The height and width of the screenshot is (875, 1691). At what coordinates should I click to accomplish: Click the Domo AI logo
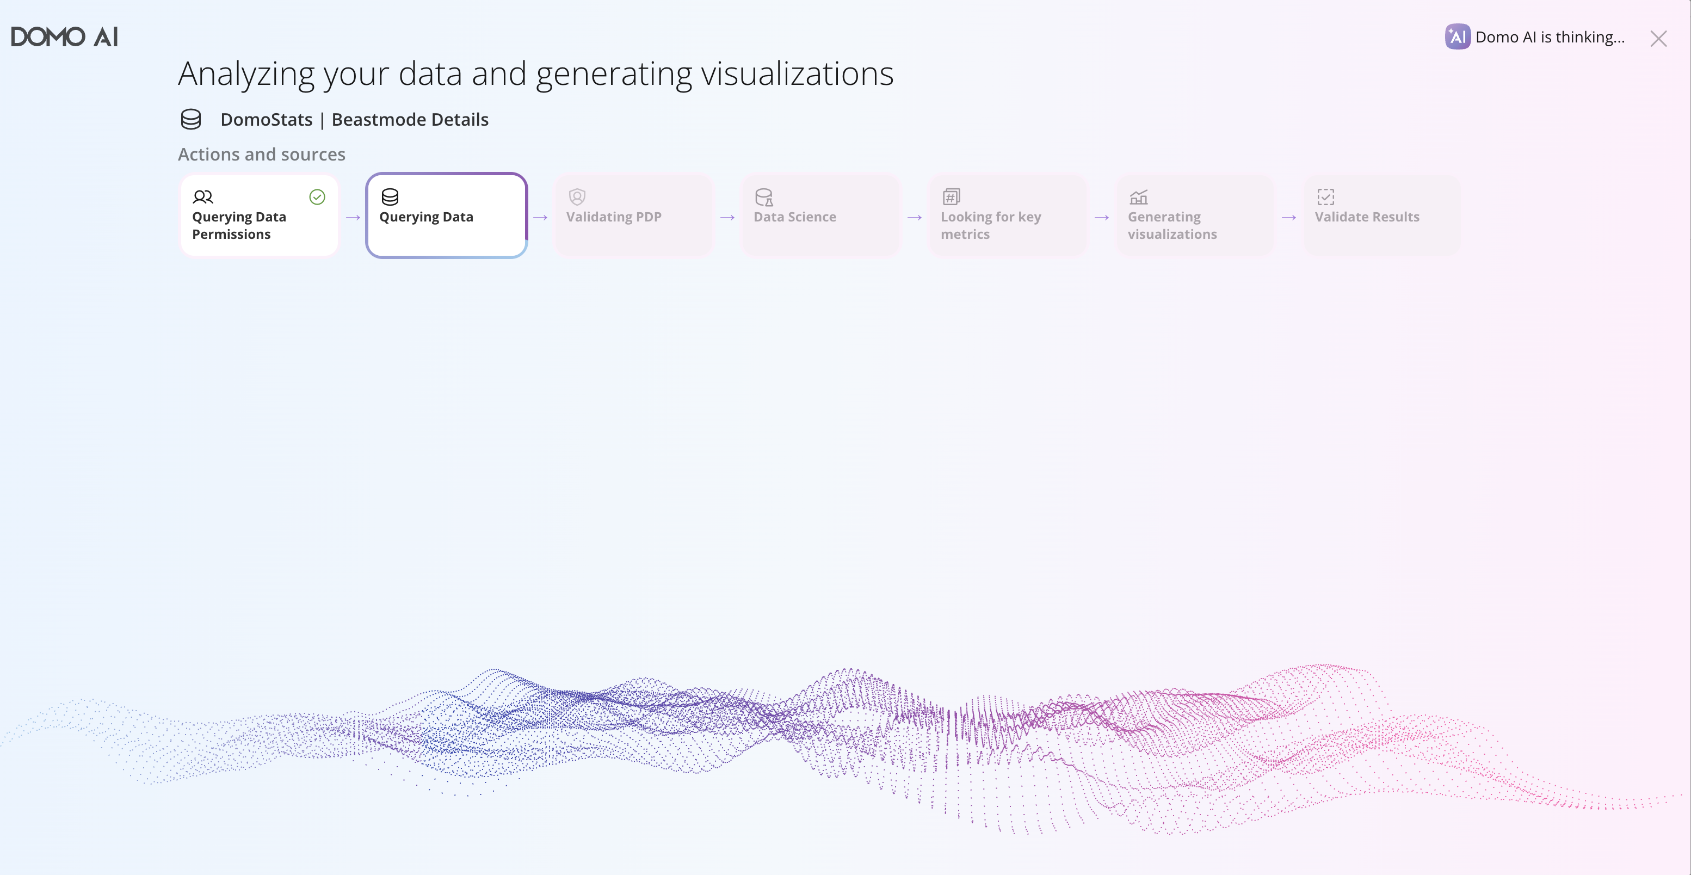[x=64, y=37]
